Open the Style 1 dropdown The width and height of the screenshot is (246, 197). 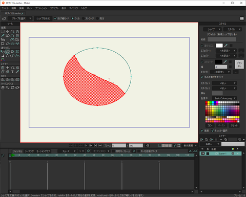[x=224, y=83]
